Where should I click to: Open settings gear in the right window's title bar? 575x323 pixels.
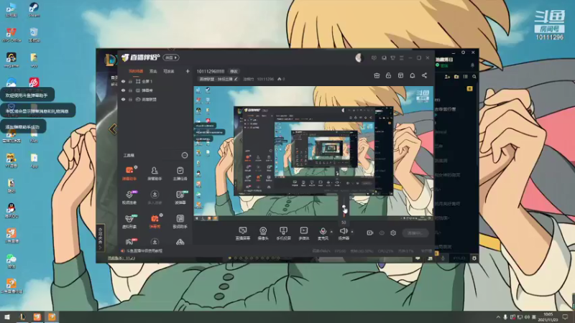(463, 52)
